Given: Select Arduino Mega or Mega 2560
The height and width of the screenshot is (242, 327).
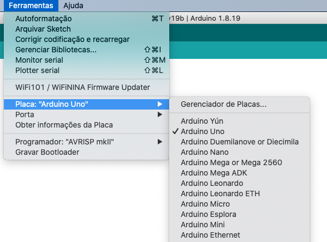Looking at the screenshot, I should pyautogui.click(x=240, y=162).
